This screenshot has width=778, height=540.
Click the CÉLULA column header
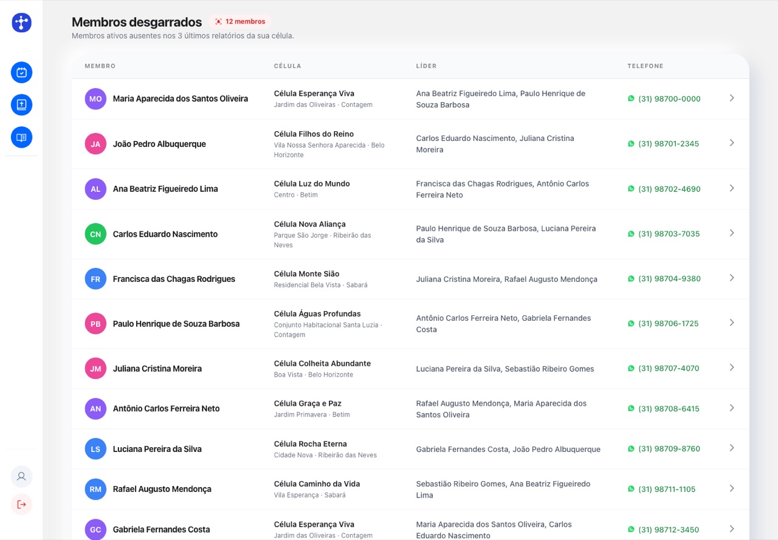tap(287, 66)
